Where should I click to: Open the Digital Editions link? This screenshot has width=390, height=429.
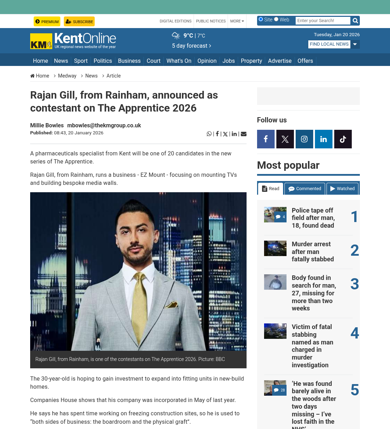coord(176,21)
